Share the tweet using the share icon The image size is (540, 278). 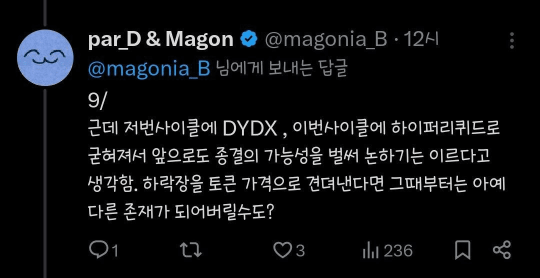tap(502, 250)
